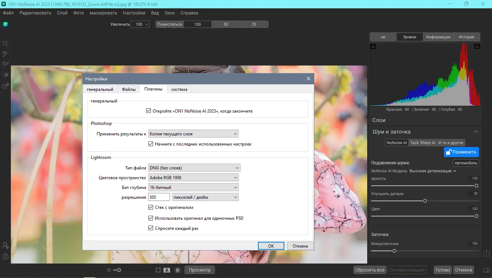Screen dimensions: 492x278
Task: Select the 'не' panel tab
Action: [383, 37]
